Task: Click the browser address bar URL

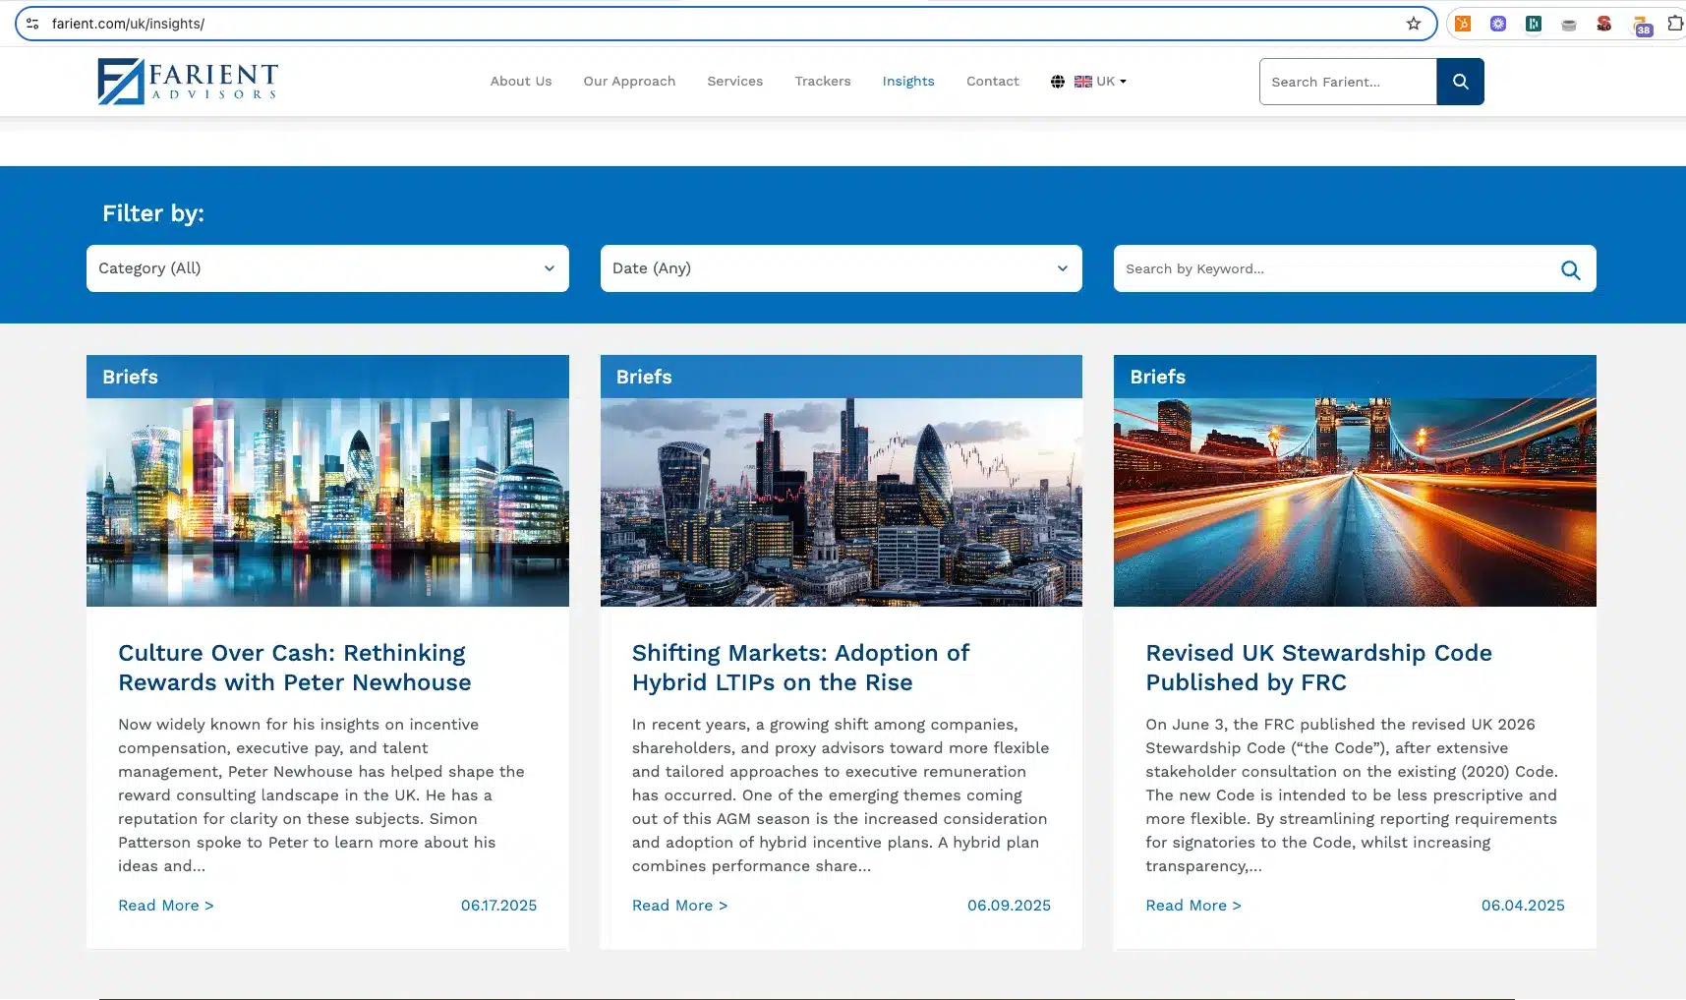Action: pos(128,24)
